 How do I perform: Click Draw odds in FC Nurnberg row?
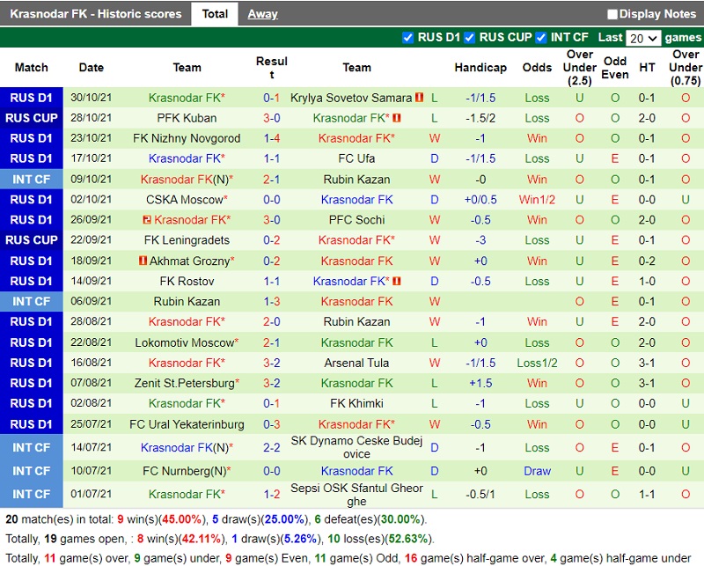point(537,471)
